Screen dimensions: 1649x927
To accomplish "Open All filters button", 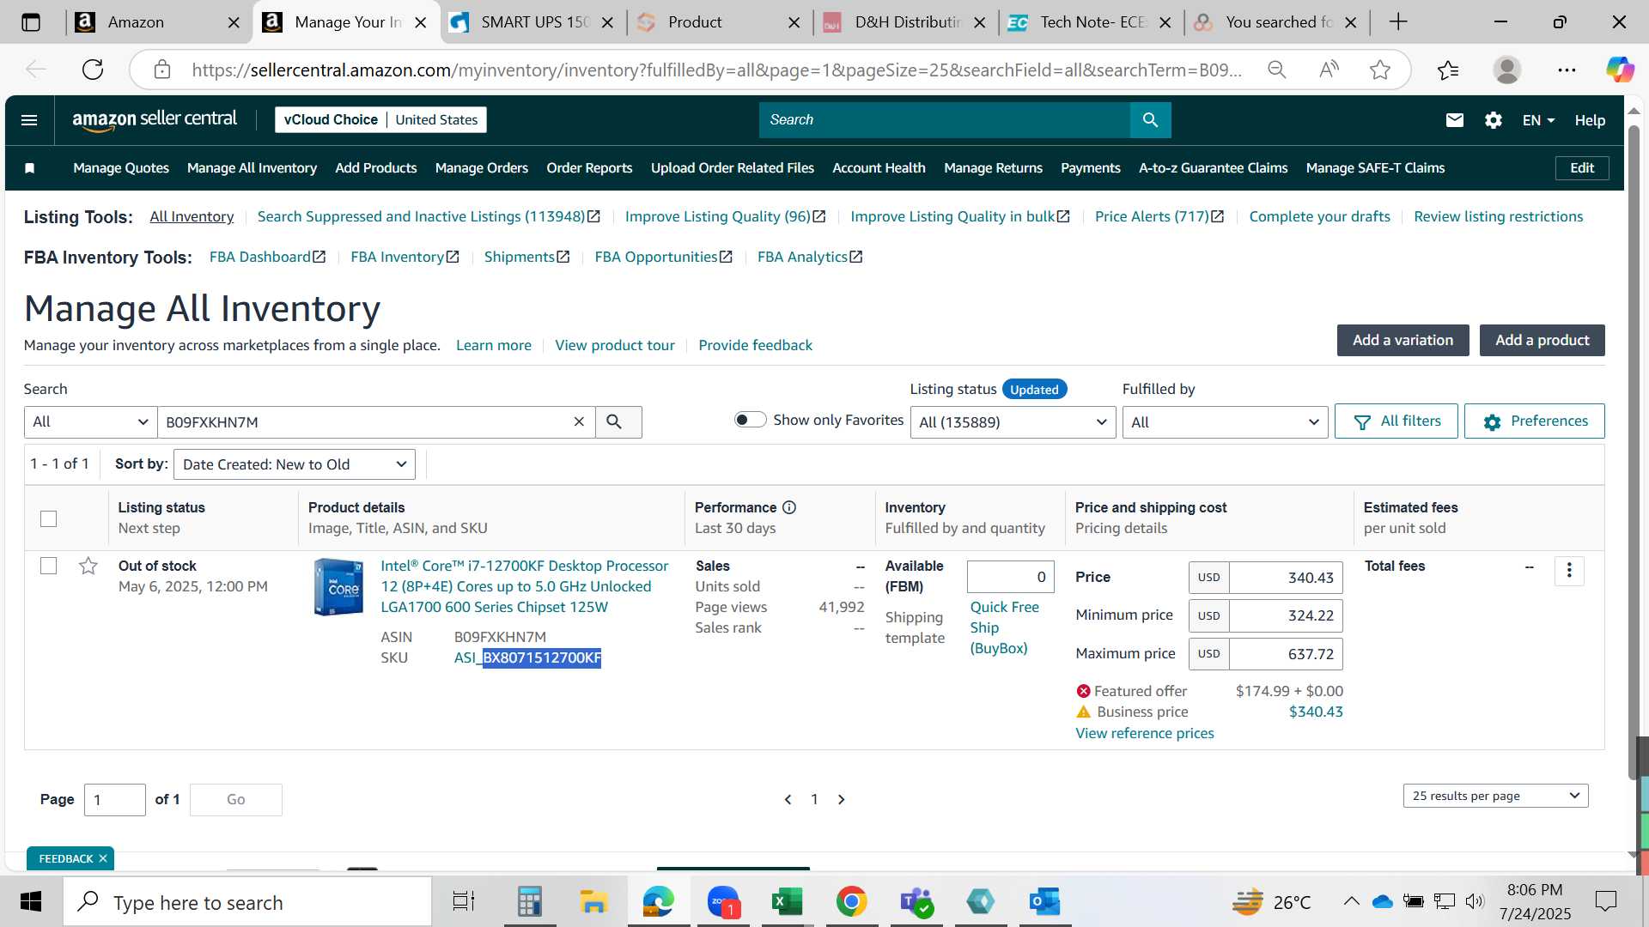I will [1396, 421].
